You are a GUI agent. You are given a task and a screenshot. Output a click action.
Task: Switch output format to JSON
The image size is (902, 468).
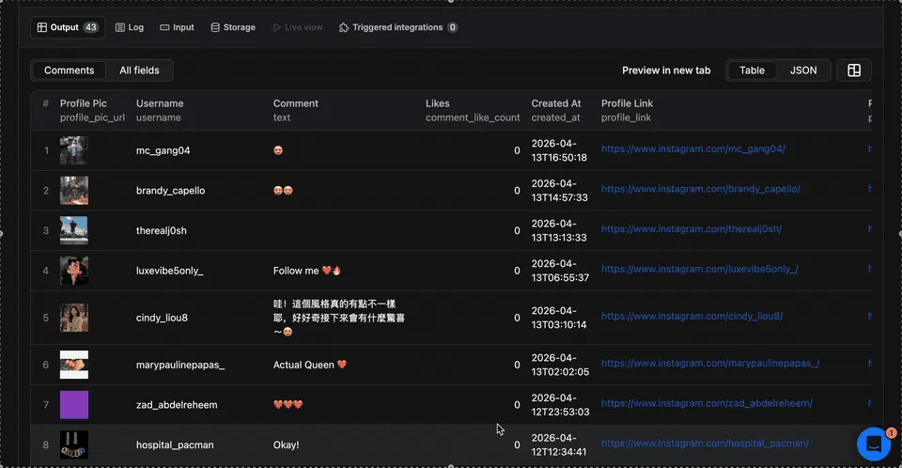pyautogui.click(x=802, y=70)
